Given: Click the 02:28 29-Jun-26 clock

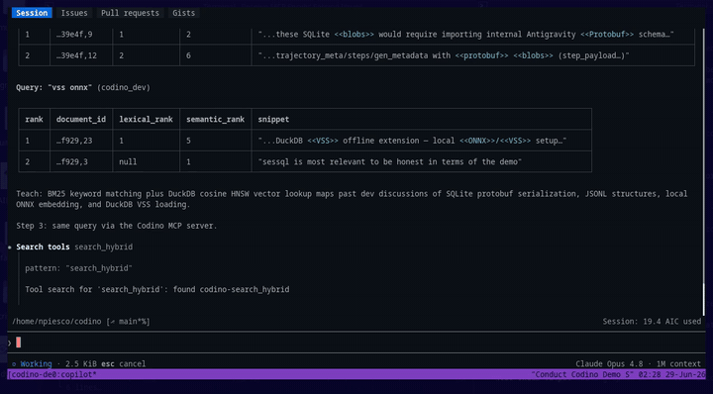Looking at the screenshot, I should tap(672, 375).
